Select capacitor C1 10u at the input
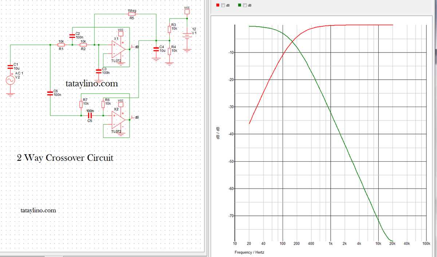This screenshot has height=257, width=437. 10,66
